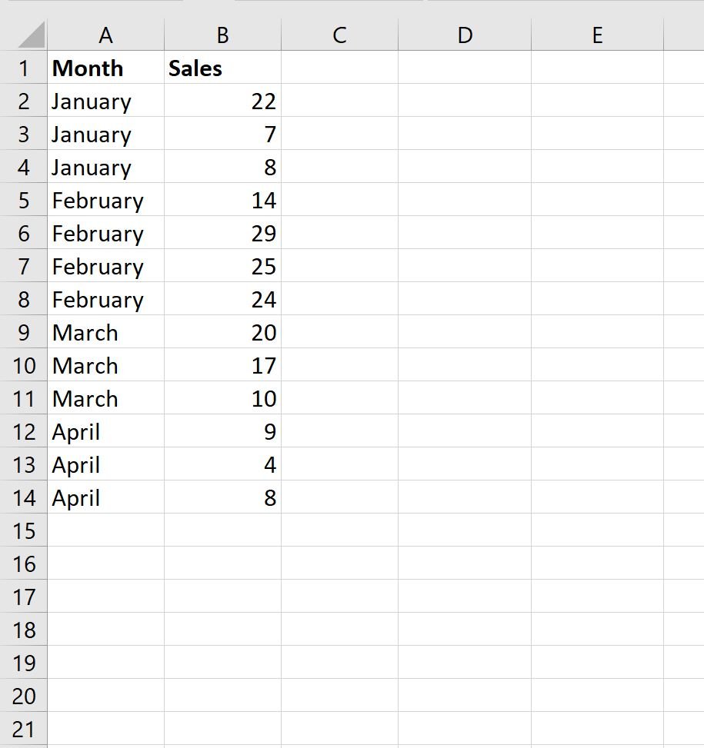Select the April cell in row 12
Screen dimensions: 704x748
106,431
